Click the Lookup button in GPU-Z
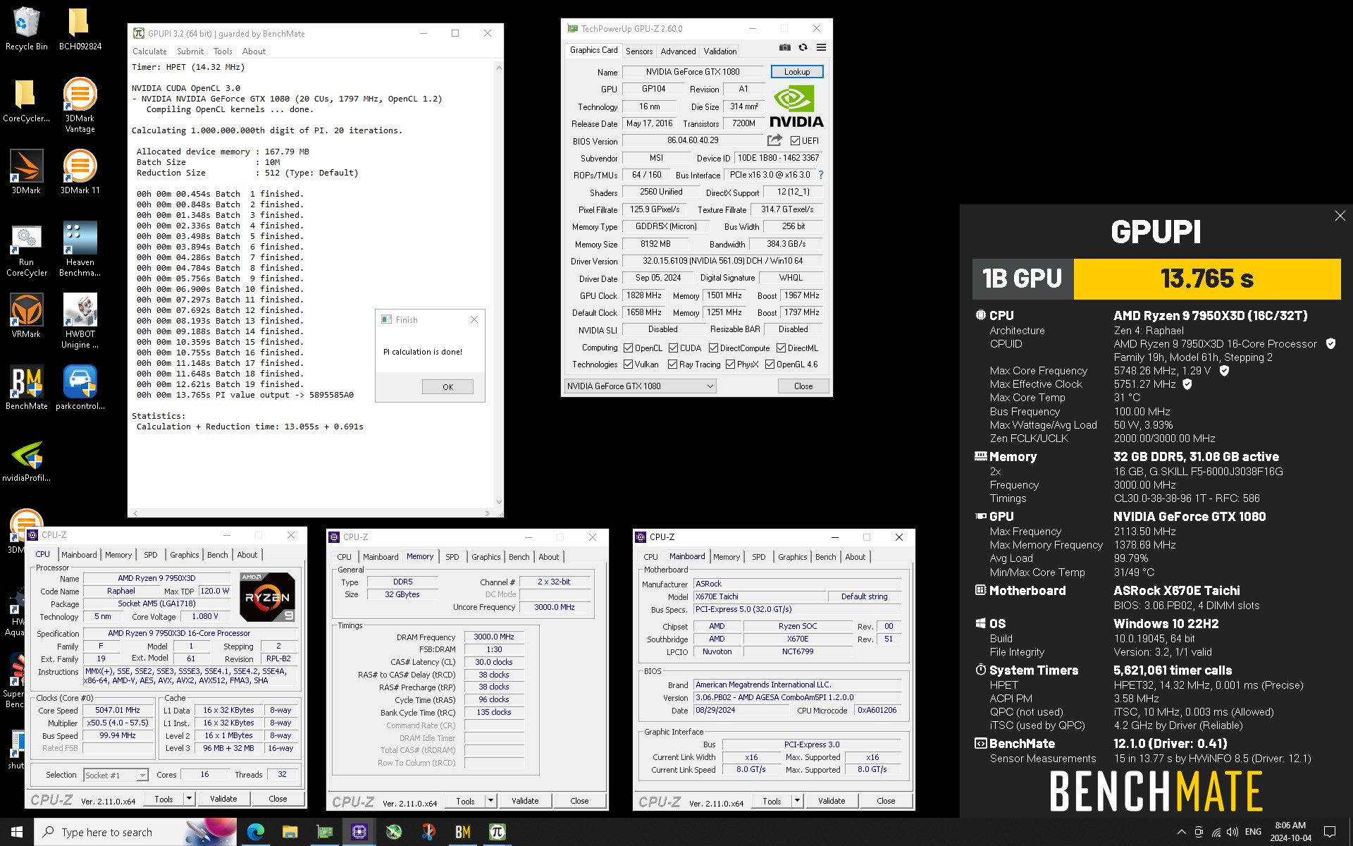1353x846 pixels. (797, 72)
